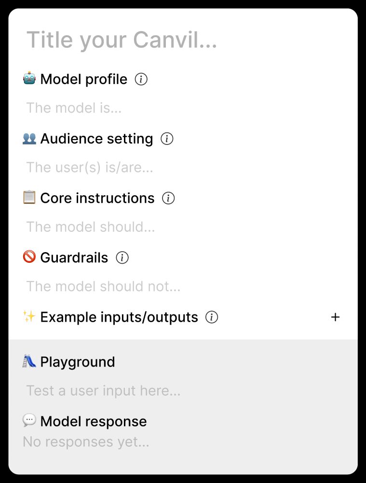Click the speech bubble icon by Model response

29,420
